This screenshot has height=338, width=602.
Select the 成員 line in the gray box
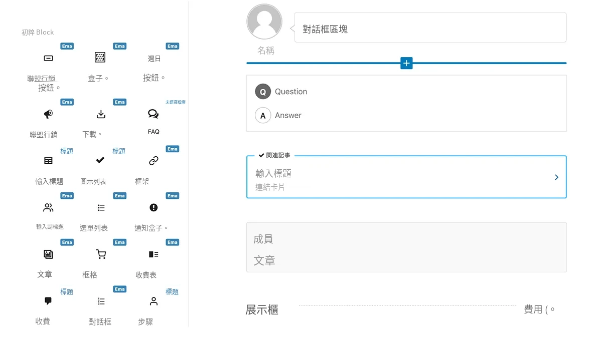[263, 239]
